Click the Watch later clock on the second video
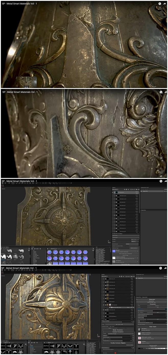168x355 pixels. pos(161,92)
